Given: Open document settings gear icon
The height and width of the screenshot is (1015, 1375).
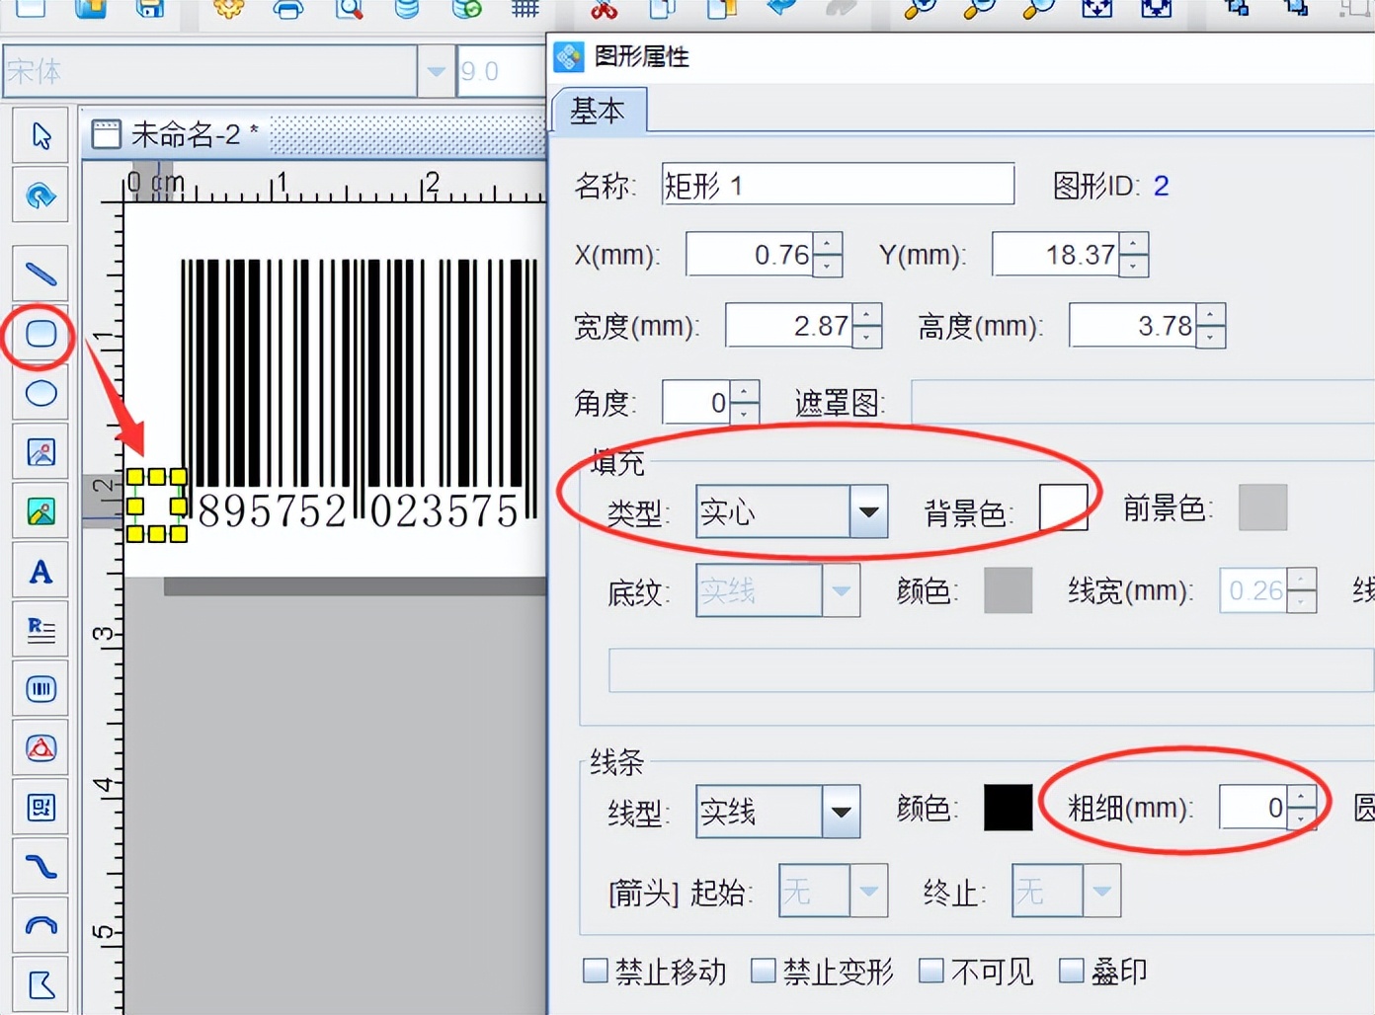Looking at the screenshot, I should [x=228, y=9].
